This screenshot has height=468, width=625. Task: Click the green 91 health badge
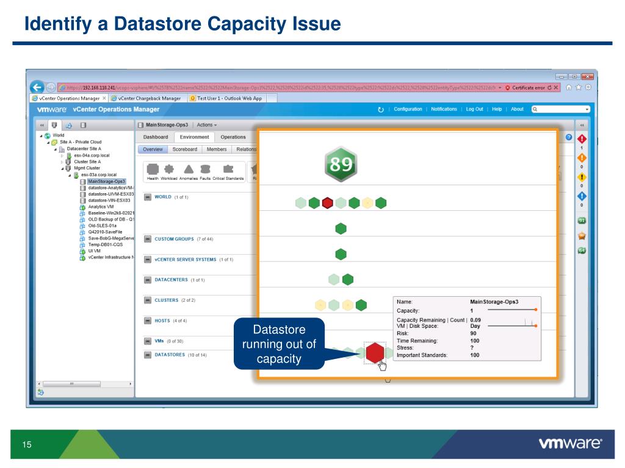(582, 221)
